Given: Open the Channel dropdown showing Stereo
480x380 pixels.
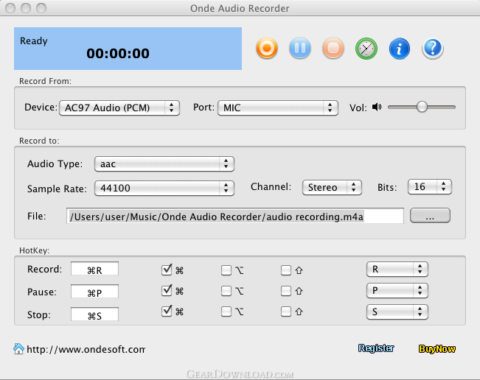Looking at the screenshot, I should point(332,187).
